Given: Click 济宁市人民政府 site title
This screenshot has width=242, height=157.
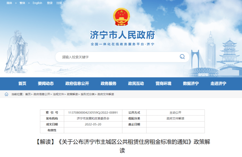Looking at the screenshot, I should pyautogui.click(x=122, y=35).
